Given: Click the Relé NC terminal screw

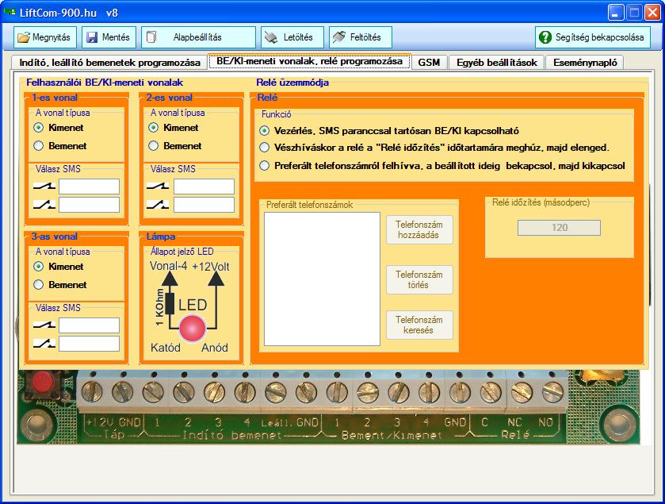Looking at the screenshot, I should 522,392.
